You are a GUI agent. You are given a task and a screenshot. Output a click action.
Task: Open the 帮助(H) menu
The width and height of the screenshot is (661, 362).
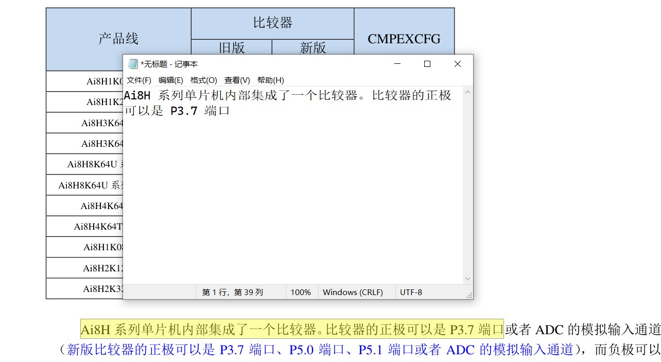click(270, 80)
